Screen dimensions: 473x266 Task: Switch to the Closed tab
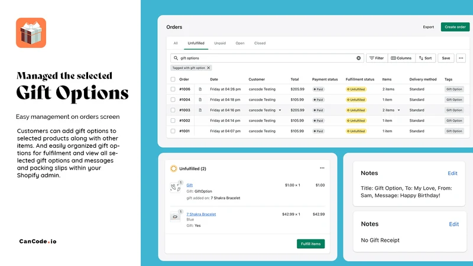pos(260,43)
